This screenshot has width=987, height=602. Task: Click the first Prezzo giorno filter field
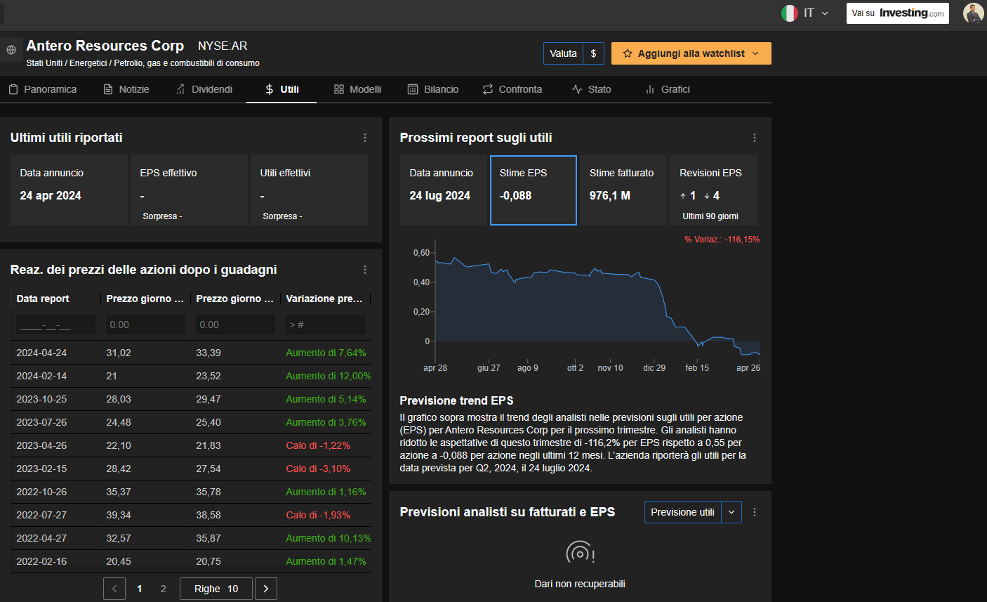pos(145,325)
